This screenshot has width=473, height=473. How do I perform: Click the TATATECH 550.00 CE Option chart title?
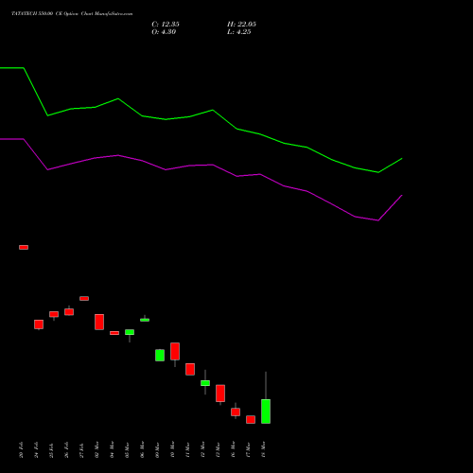click(x=72, y=14)
